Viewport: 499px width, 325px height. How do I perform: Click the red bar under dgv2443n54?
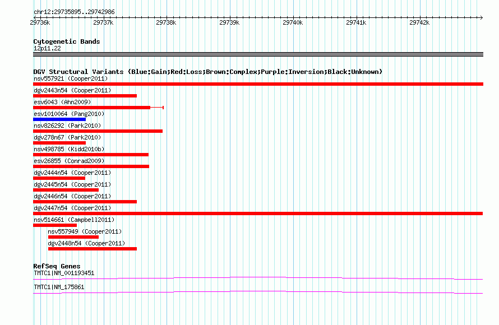(85, 96)
